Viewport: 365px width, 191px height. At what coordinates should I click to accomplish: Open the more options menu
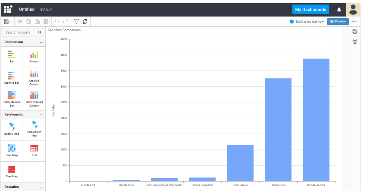pos(354,21)
